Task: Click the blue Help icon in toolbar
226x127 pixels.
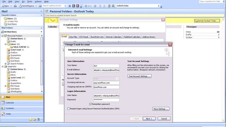Action: coord(70,6)
